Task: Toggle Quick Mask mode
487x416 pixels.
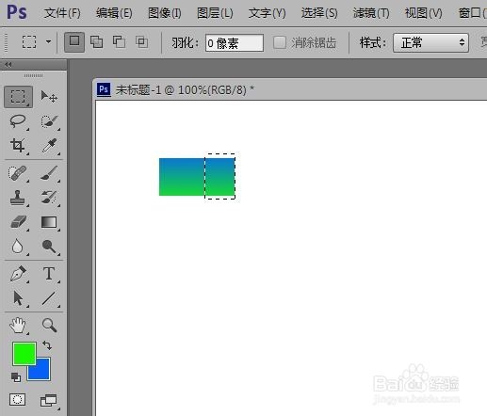Action: pos(17,400)
